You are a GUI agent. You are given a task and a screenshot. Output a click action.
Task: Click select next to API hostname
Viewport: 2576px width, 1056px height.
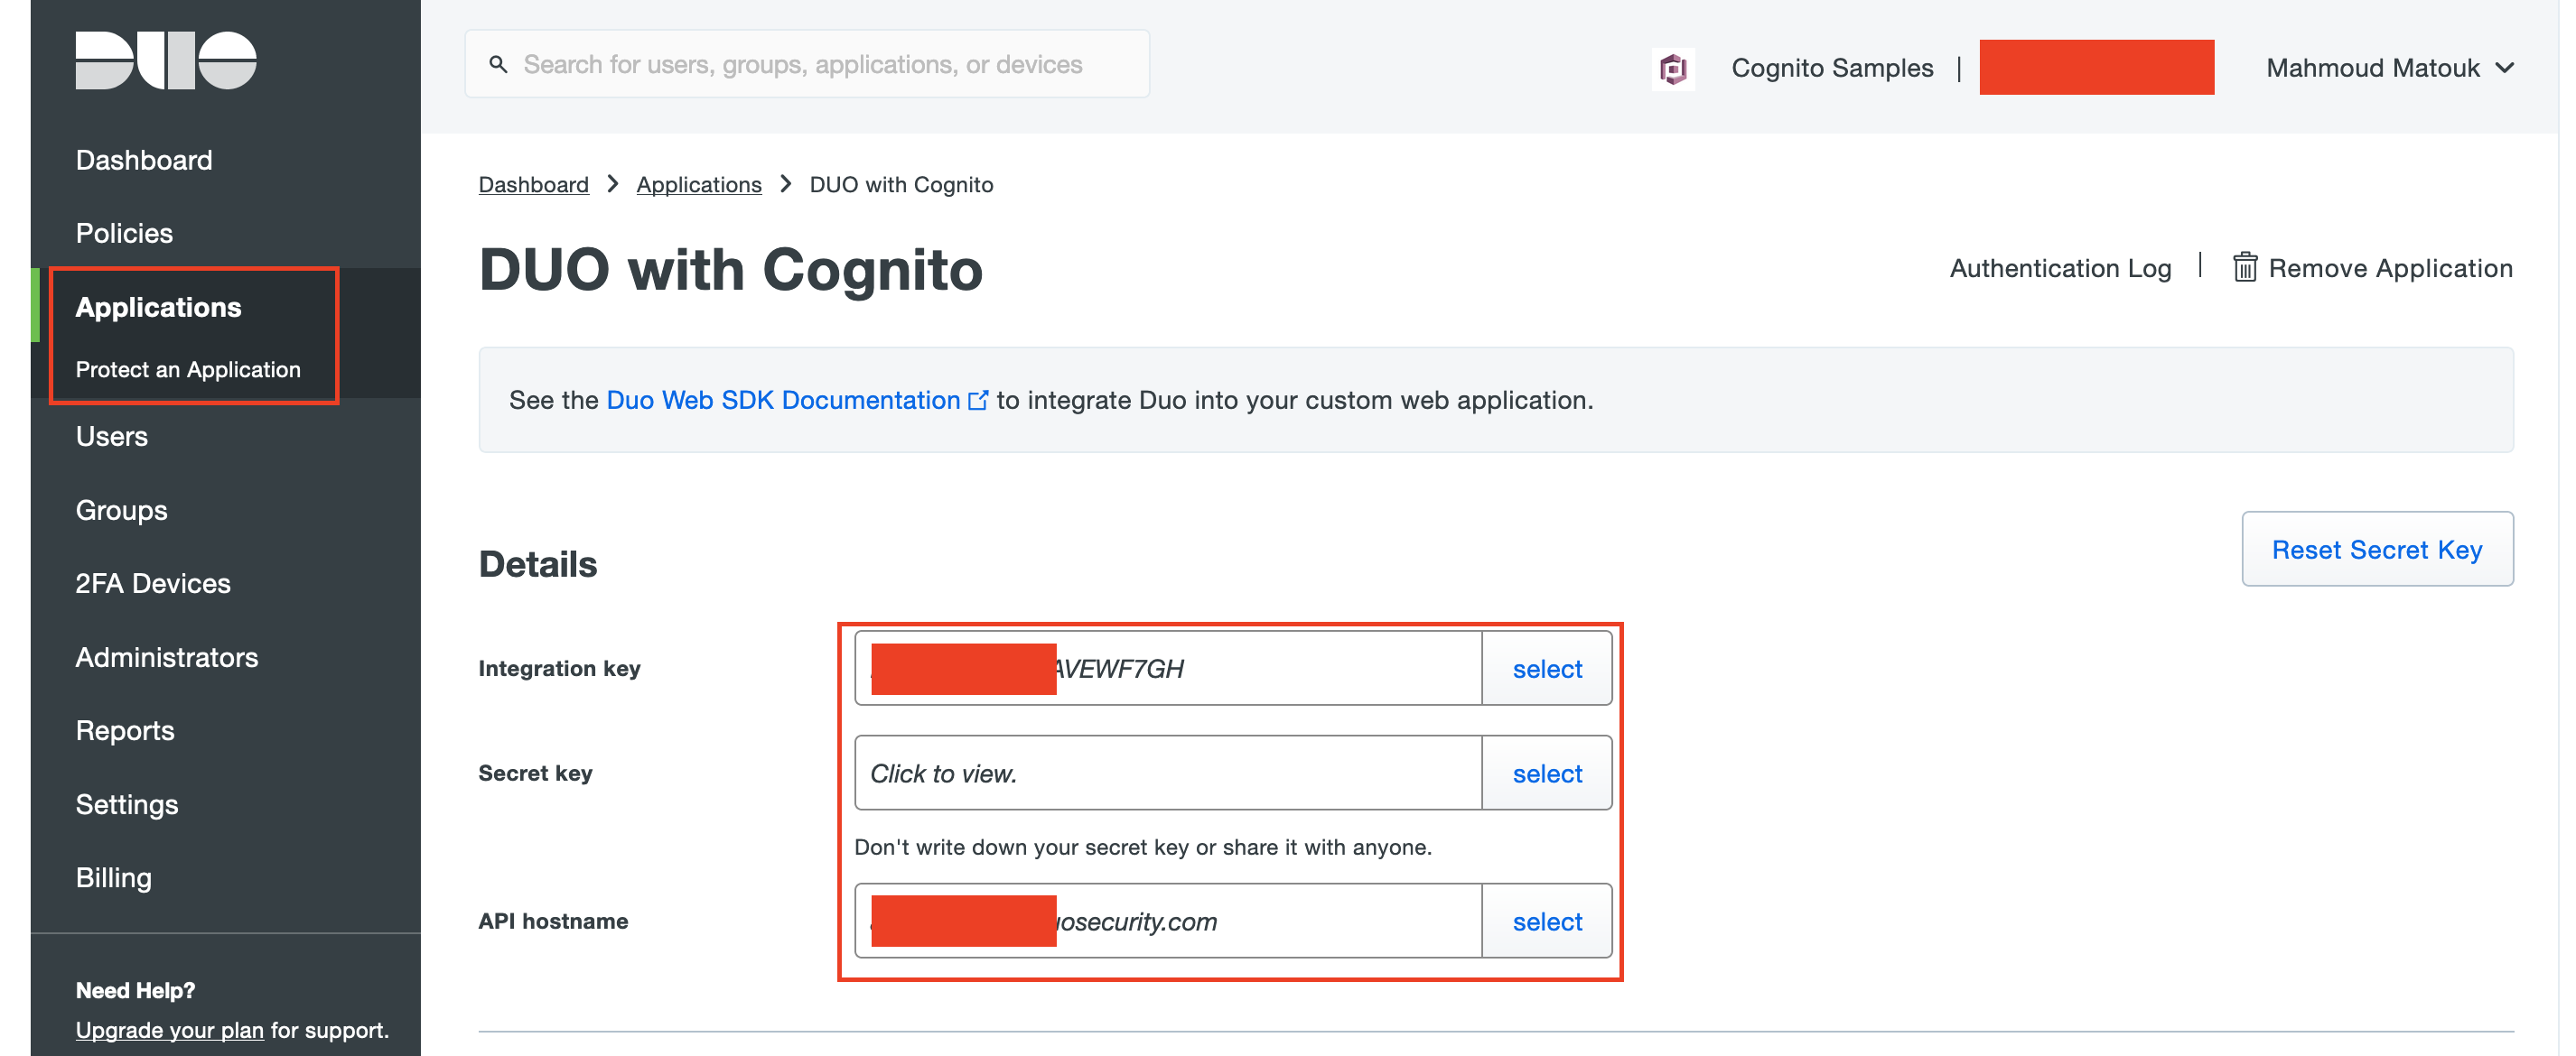click(1546, 922)
